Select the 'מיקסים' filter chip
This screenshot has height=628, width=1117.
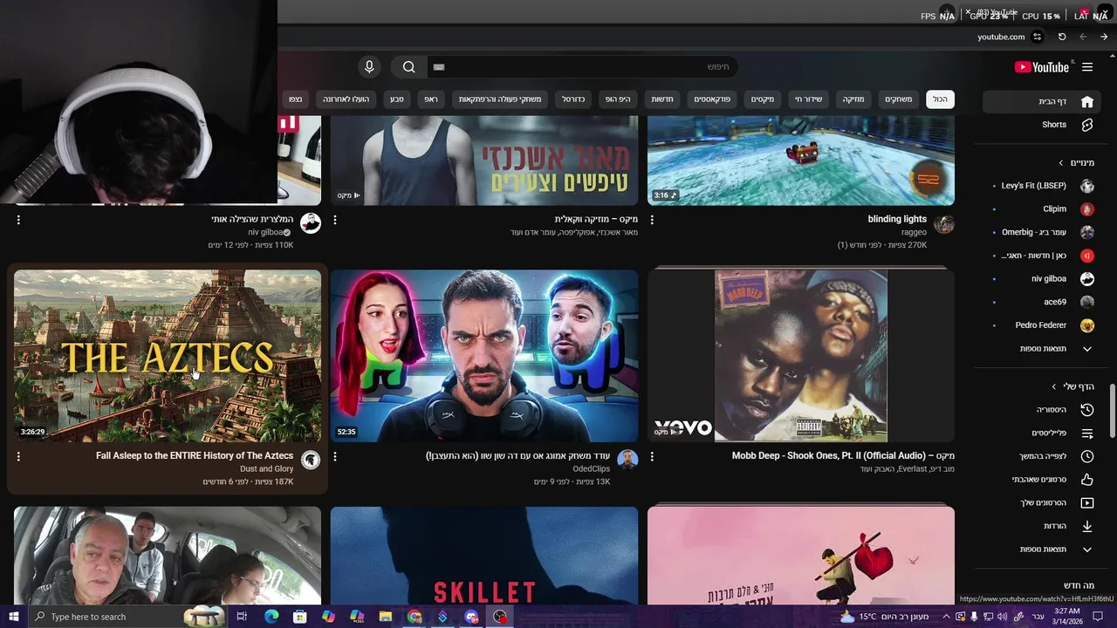pyautogui.click(x=763, y=99)
